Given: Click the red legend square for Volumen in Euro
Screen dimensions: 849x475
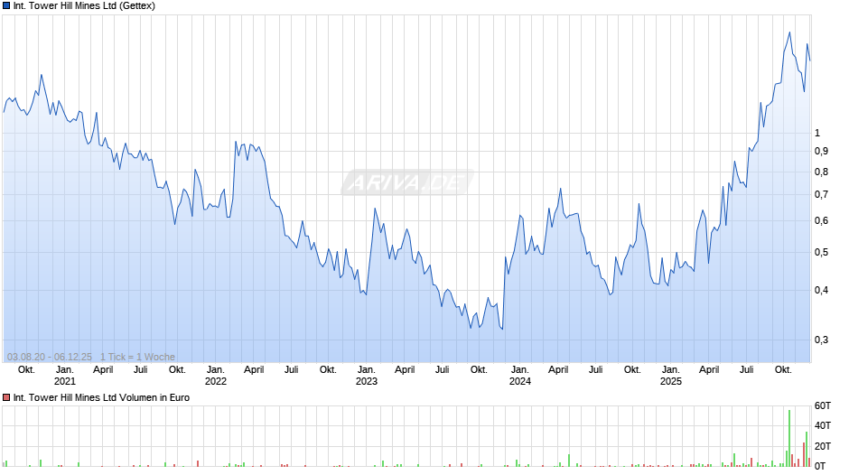Looking at the screenshot, I should 6,397.
